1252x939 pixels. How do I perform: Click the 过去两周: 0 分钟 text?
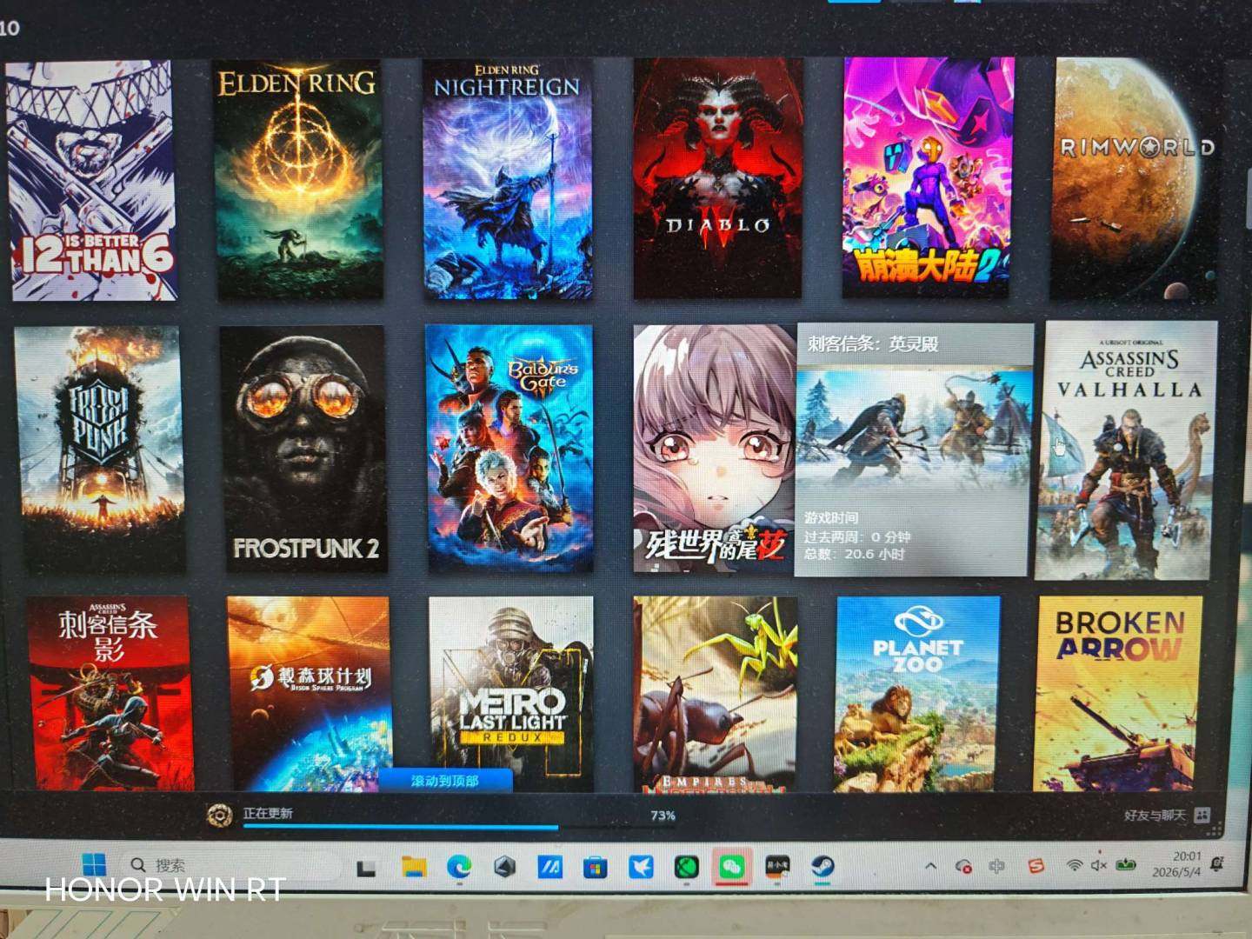(x=857, y=536)
